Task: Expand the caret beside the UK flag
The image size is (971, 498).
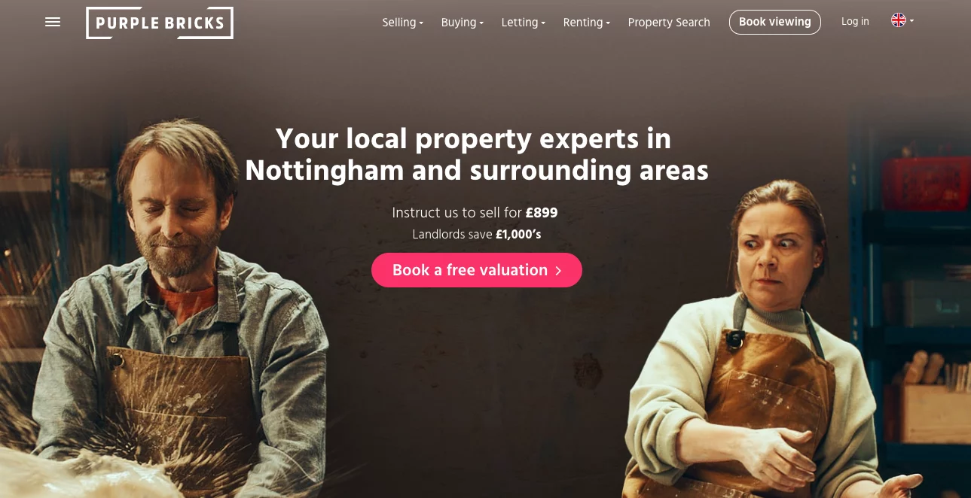Action: (911, 21)
